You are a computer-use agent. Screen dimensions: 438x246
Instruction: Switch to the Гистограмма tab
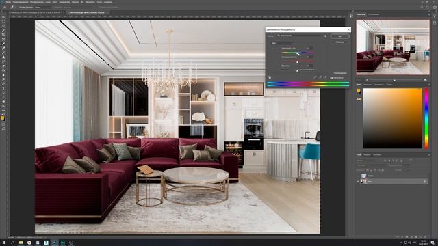[x=374, y=14]
